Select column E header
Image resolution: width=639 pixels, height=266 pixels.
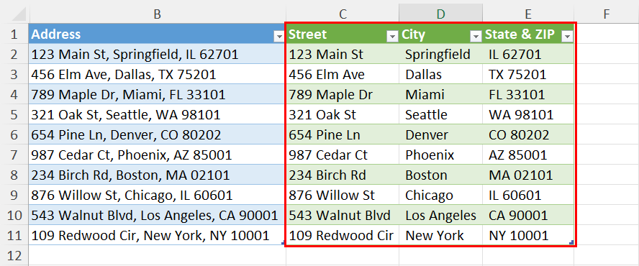528,14
